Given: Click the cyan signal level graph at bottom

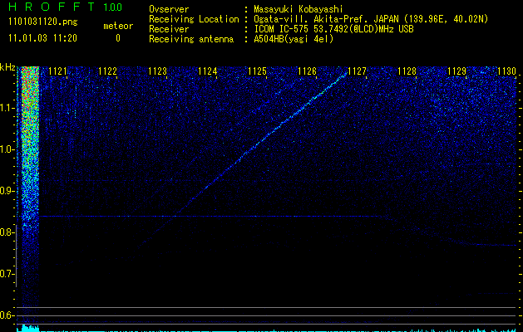Looking at the screenshot, I should pyautogui.click(x=267, y=330).
